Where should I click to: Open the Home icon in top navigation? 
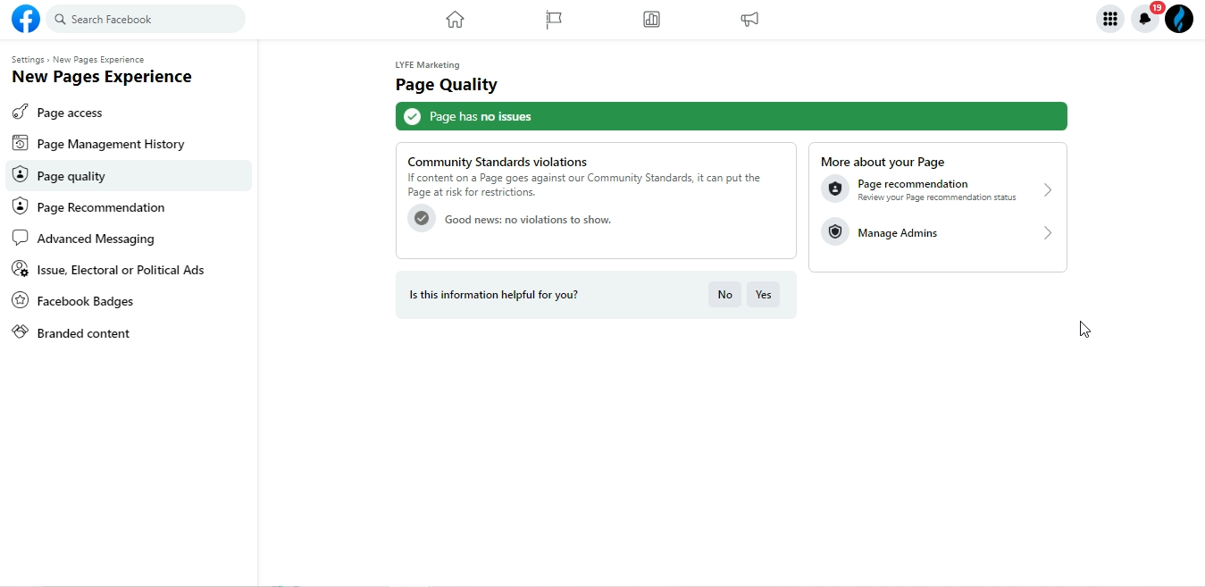pyautogui.click(x=456, y=19)
